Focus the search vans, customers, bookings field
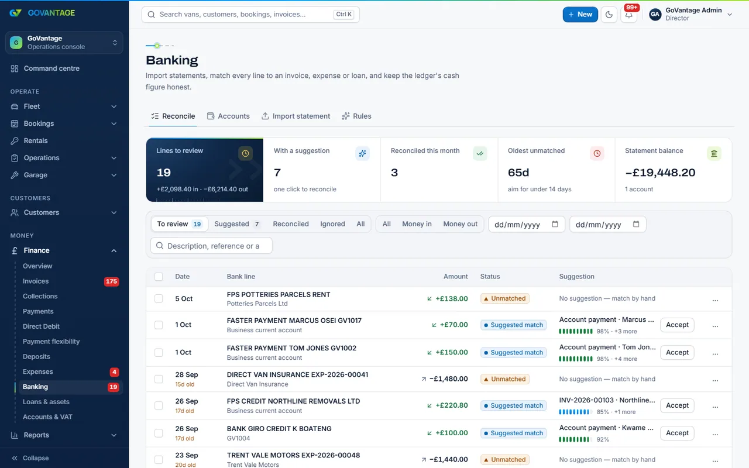This screenshot has height=468, width=749. pyautogui.click(x=250, y=15)
